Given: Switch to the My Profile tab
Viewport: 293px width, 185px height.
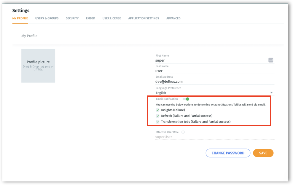Looking at the screenshot, I should pyautogui.click(x=20, y=18).
